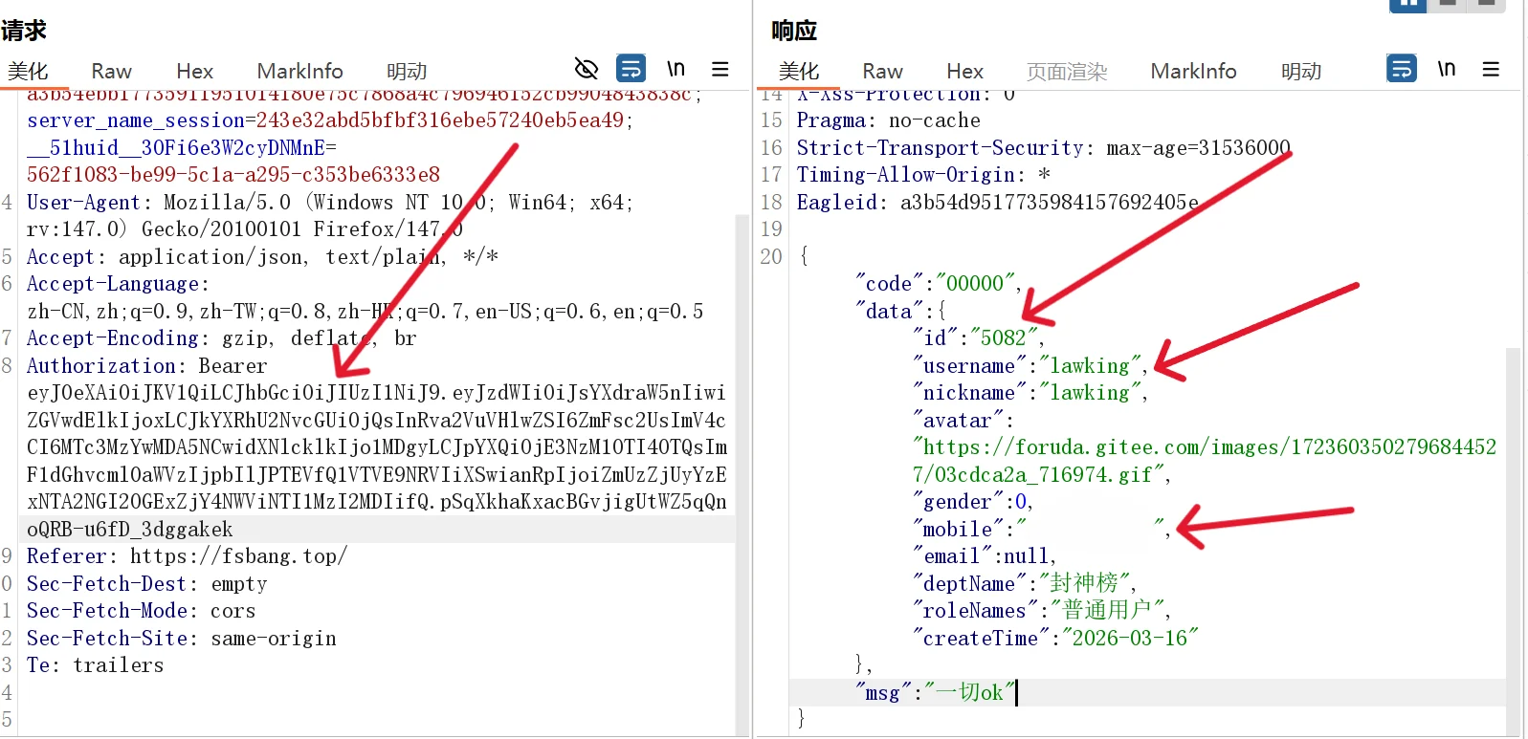Viewport: 1528px width, 739px height.
Task: Select 明动 tab in request panel
Action: pyautogui.click(x=407, y=72)
